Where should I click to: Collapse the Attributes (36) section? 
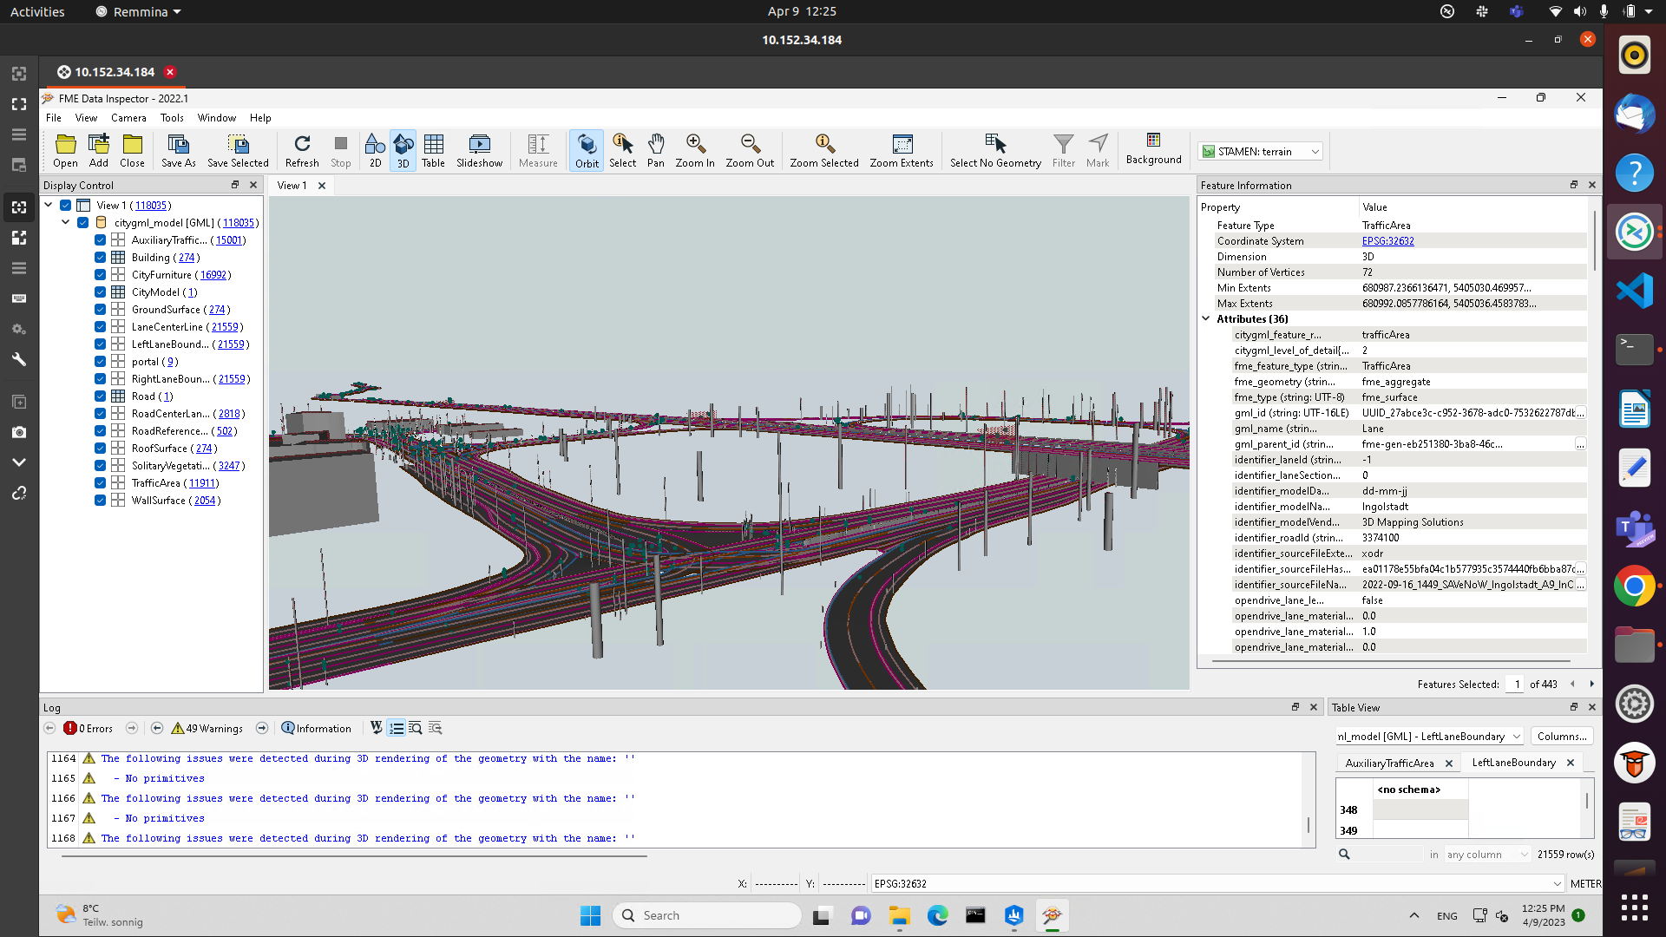point(1206,319)
